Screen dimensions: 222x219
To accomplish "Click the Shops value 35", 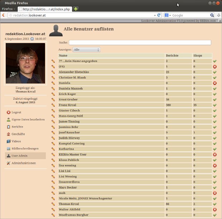I will (195, 105).
